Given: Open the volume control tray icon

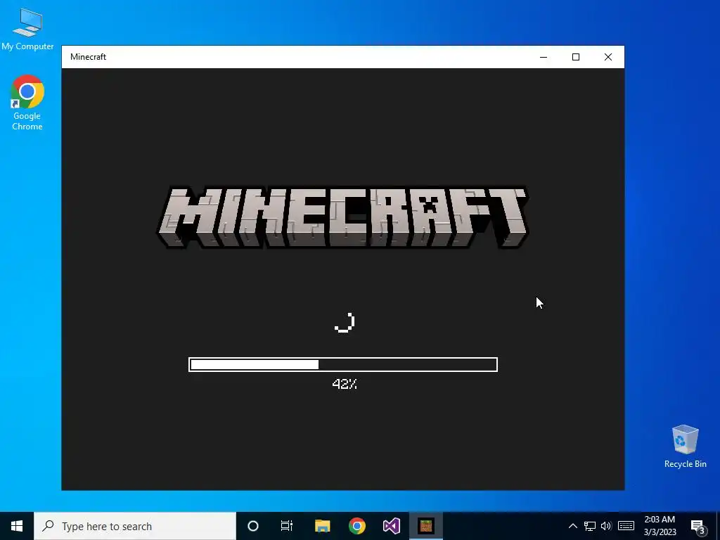Looking at the screenshot, I should (606, 526).
